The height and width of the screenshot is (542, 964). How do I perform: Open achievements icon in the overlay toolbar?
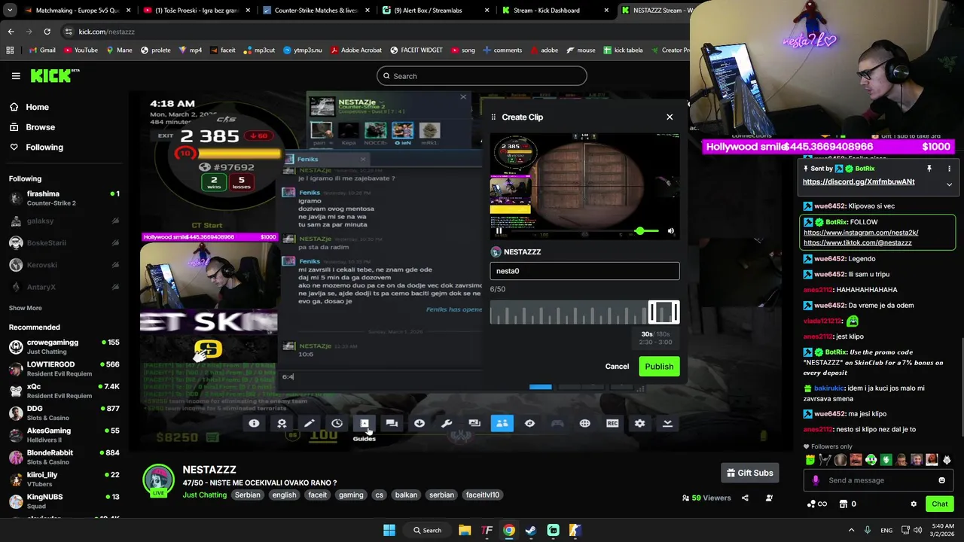(x=282, y=423)
